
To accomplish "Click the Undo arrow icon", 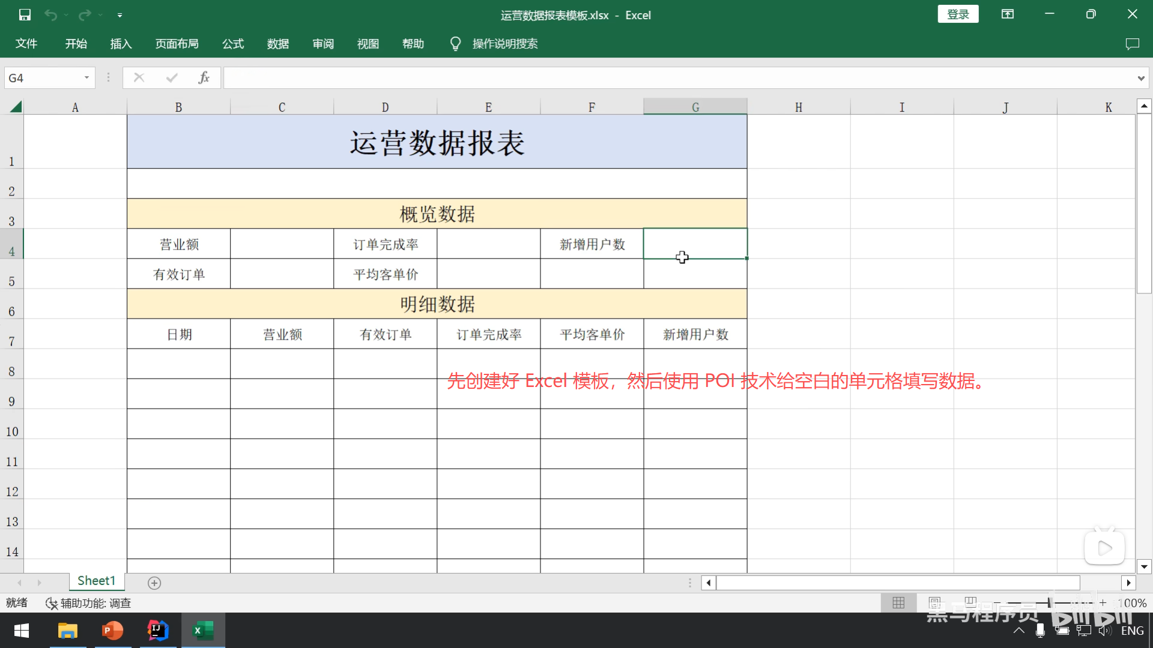I will point(51,15).
